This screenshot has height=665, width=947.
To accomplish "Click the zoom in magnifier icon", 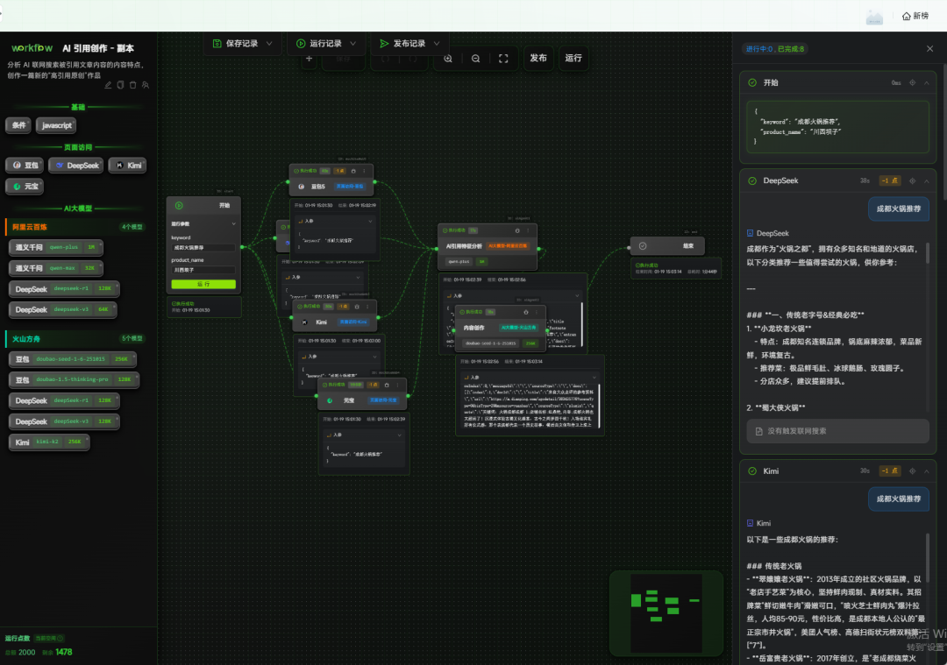I will (448, 59).
